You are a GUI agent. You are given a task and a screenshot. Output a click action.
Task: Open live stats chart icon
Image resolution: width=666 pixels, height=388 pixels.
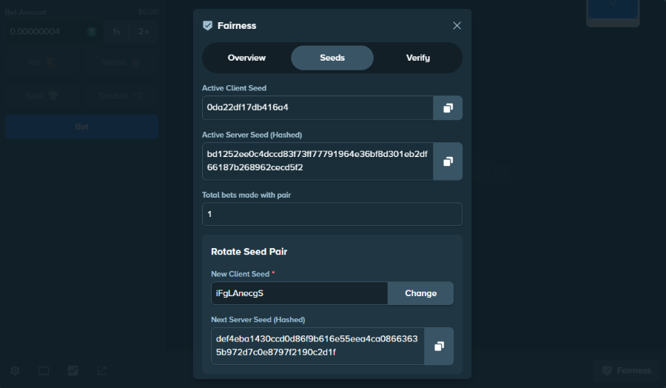coord(73,370)
